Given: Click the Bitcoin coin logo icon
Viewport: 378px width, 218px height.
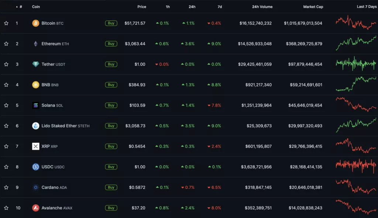Looking at the screenshot, I should 36,23.
